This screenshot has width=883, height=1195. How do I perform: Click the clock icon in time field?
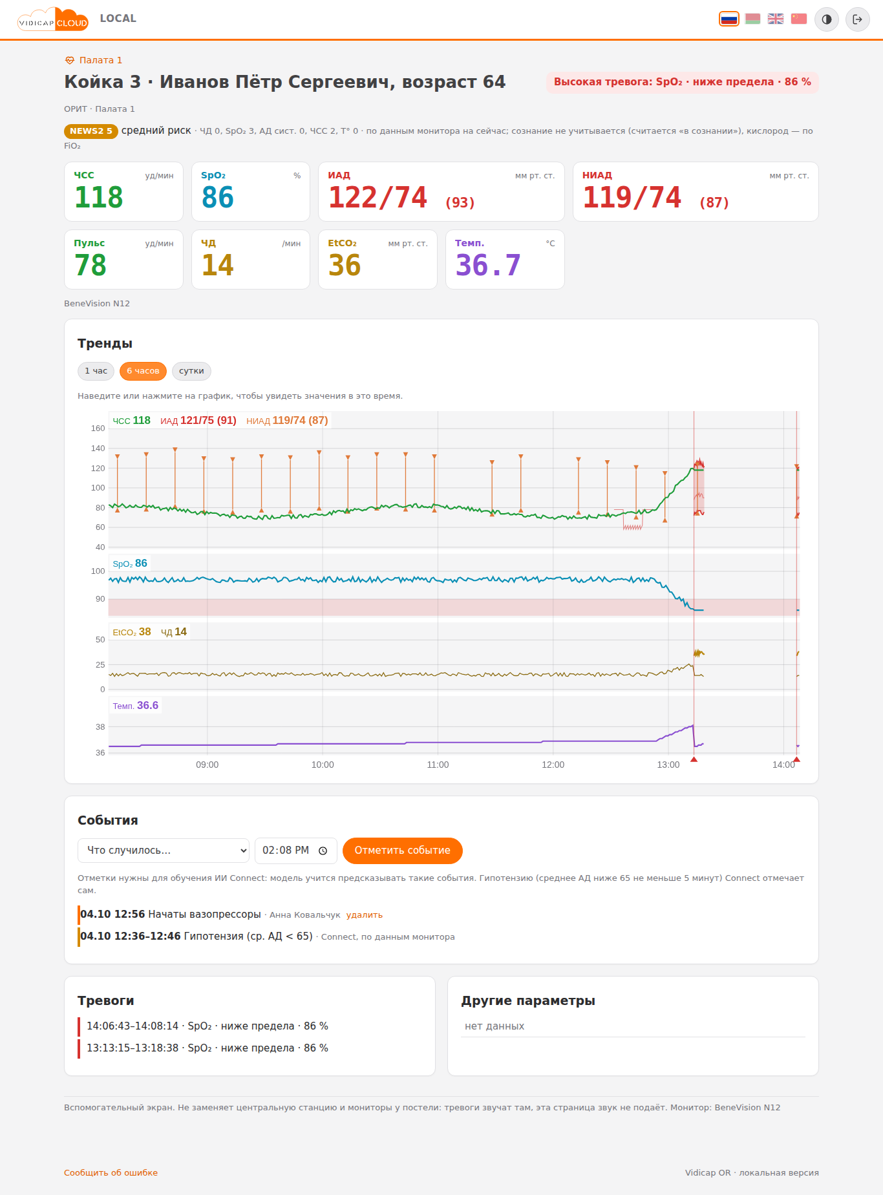[x=323, y=851]
